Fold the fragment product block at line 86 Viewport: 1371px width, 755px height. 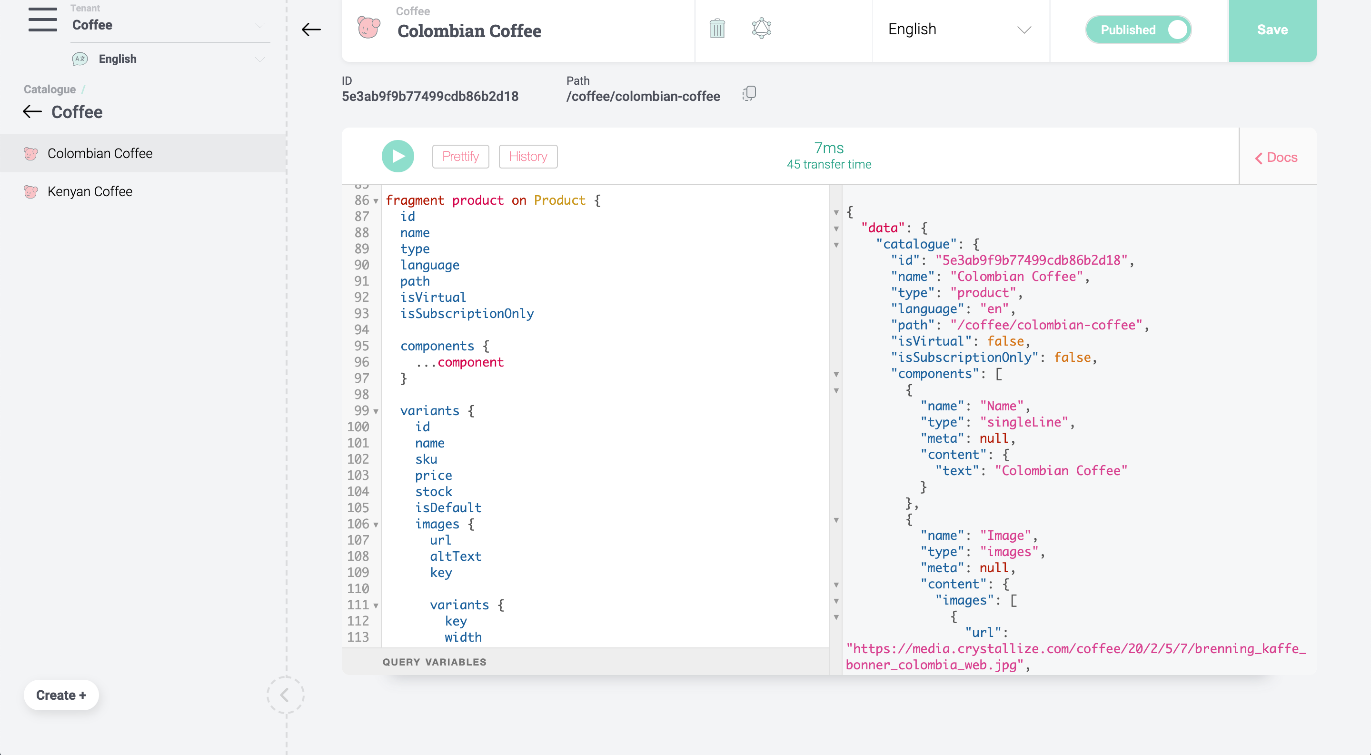376,201
